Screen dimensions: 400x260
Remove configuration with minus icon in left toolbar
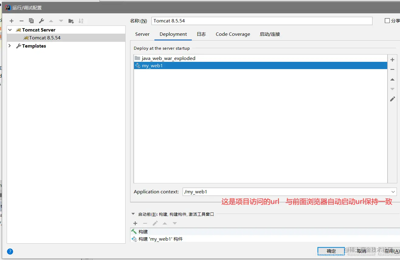point(21,21)
